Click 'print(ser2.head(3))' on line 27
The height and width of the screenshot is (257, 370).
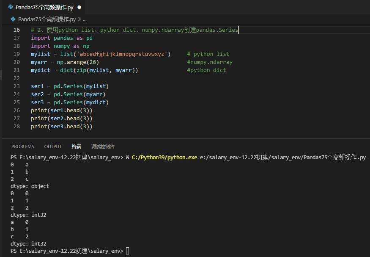(x=62, y=119)
